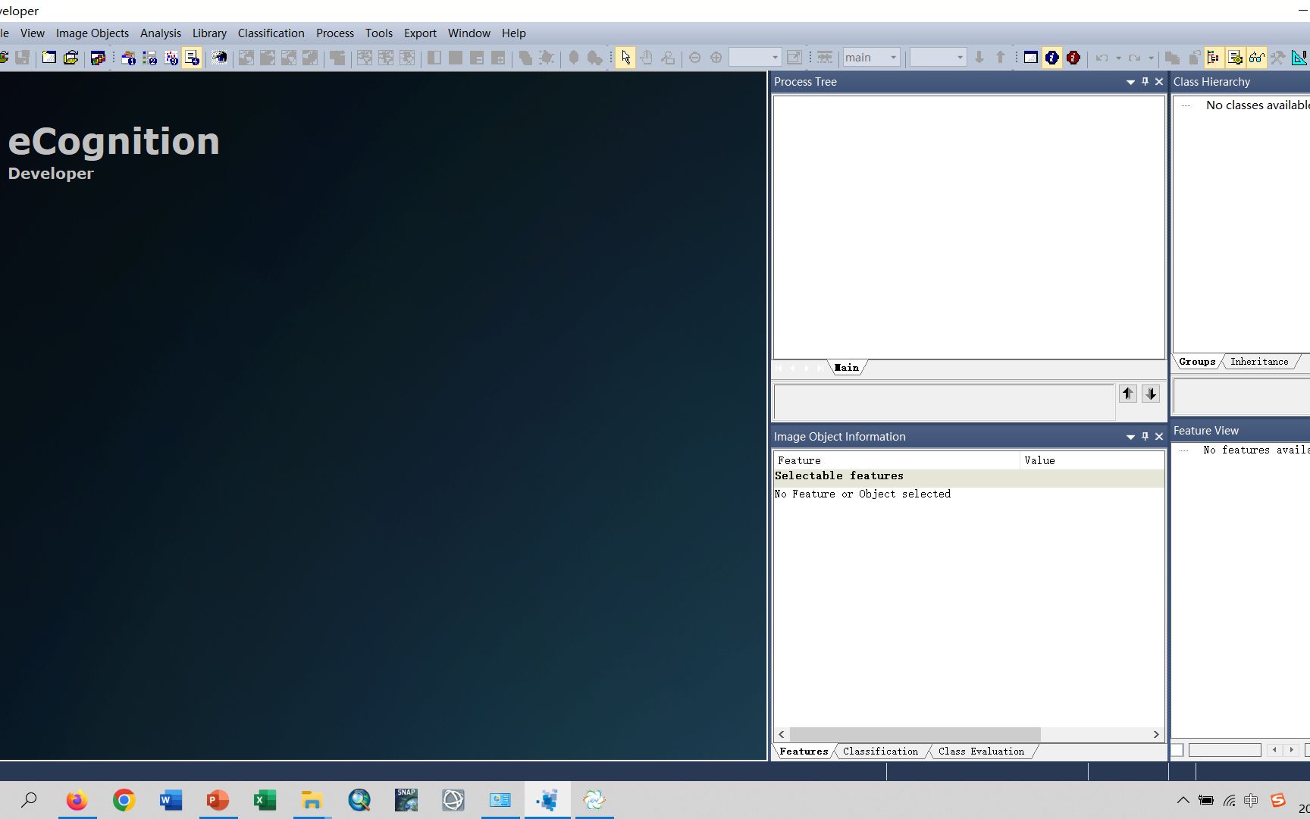Open the Classification menu
Viewport: 1310px width, 819px height.
(x=271, y=33)
